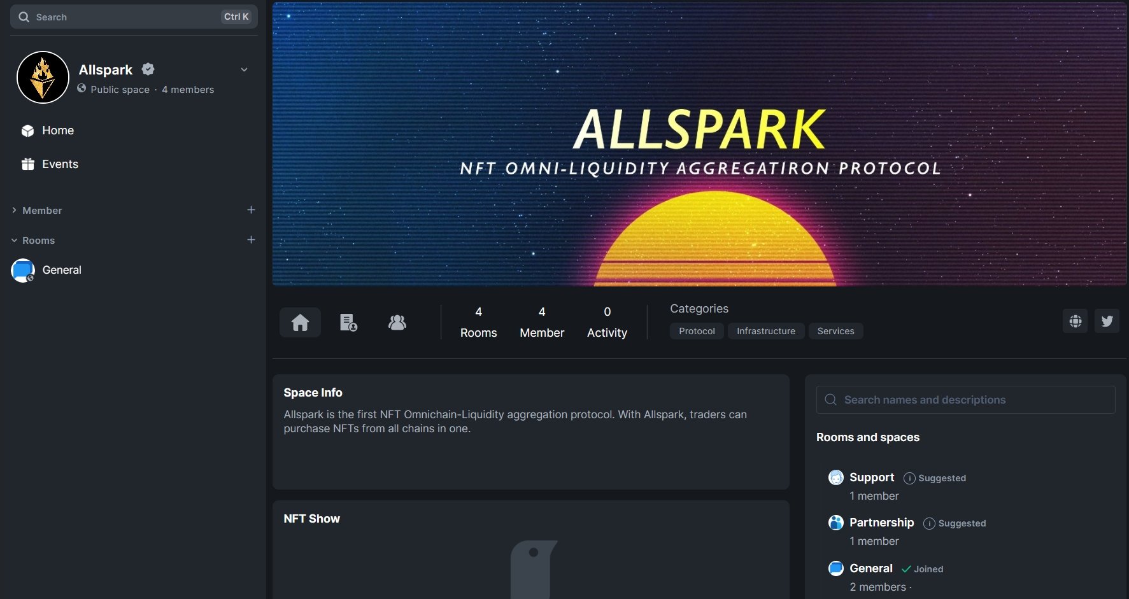Screen dimensions: 1129x599
Task: Click the Allspark space avatar
Action: [42, 77]
